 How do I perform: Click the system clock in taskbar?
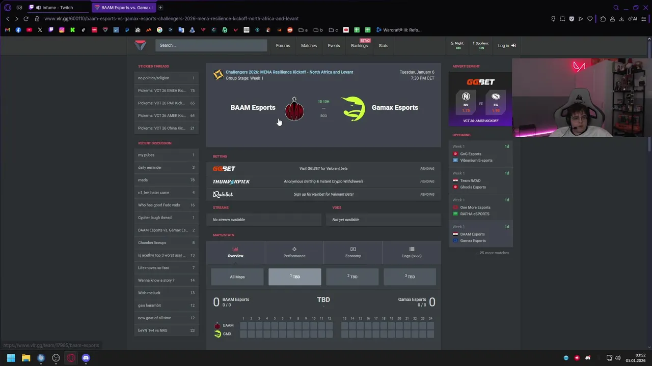pyautogui.click(x=635, y=358)
